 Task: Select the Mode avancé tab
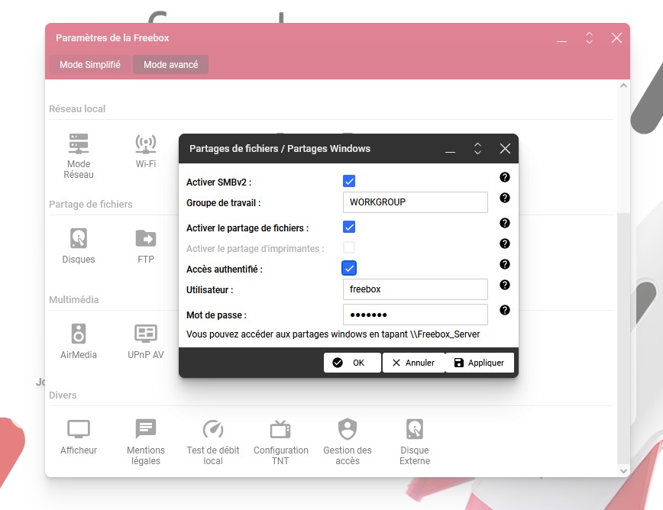point(170,65)
